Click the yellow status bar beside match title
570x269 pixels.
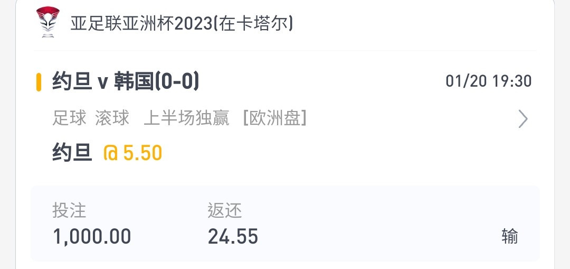(39, 82)
